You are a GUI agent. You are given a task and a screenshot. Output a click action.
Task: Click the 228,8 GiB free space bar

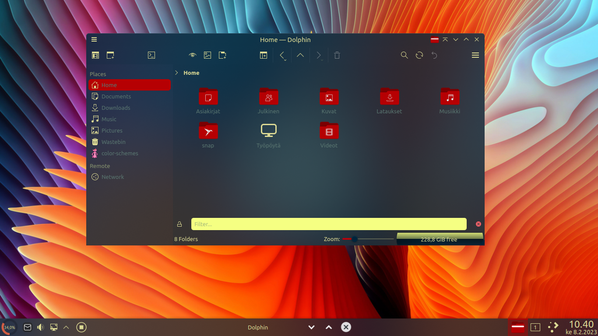pyautogui.click(x=440, y=239)
